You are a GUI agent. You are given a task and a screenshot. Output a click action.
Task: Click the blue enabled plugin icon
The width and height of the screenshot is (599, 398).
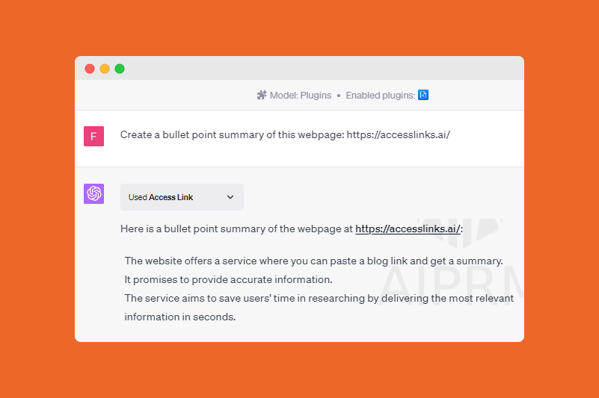pos(423,95)
